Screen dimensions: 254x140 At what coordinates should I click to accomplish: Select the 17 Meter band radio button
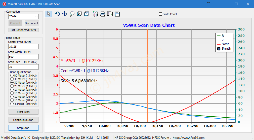pos(12,90)
